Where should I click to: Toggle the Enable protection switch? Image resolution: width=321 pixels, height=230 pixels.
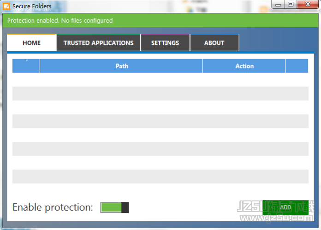coord(114,207)
